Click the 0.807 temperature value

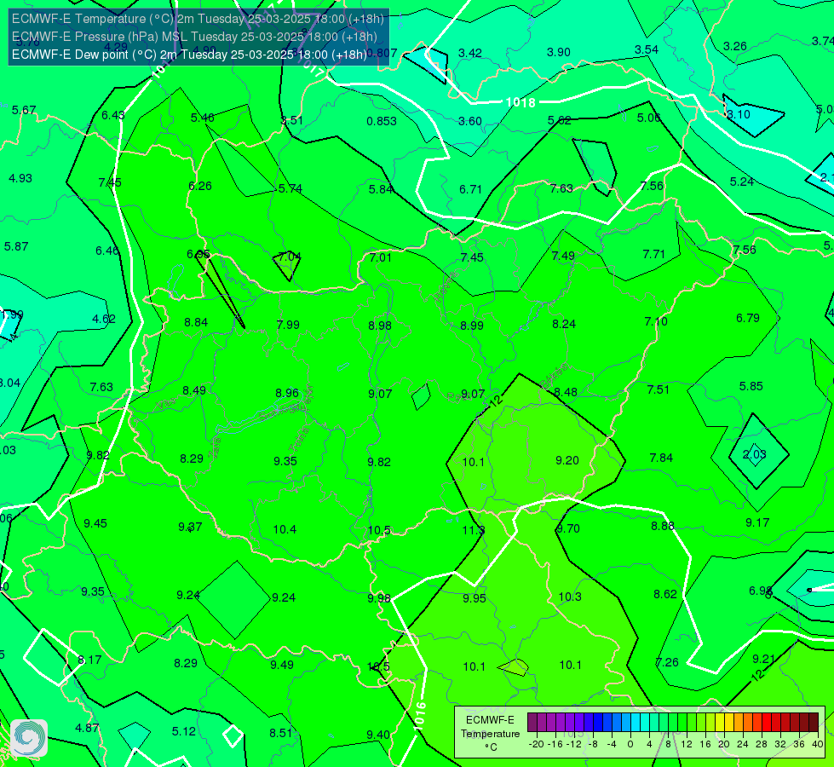[382, 53]
